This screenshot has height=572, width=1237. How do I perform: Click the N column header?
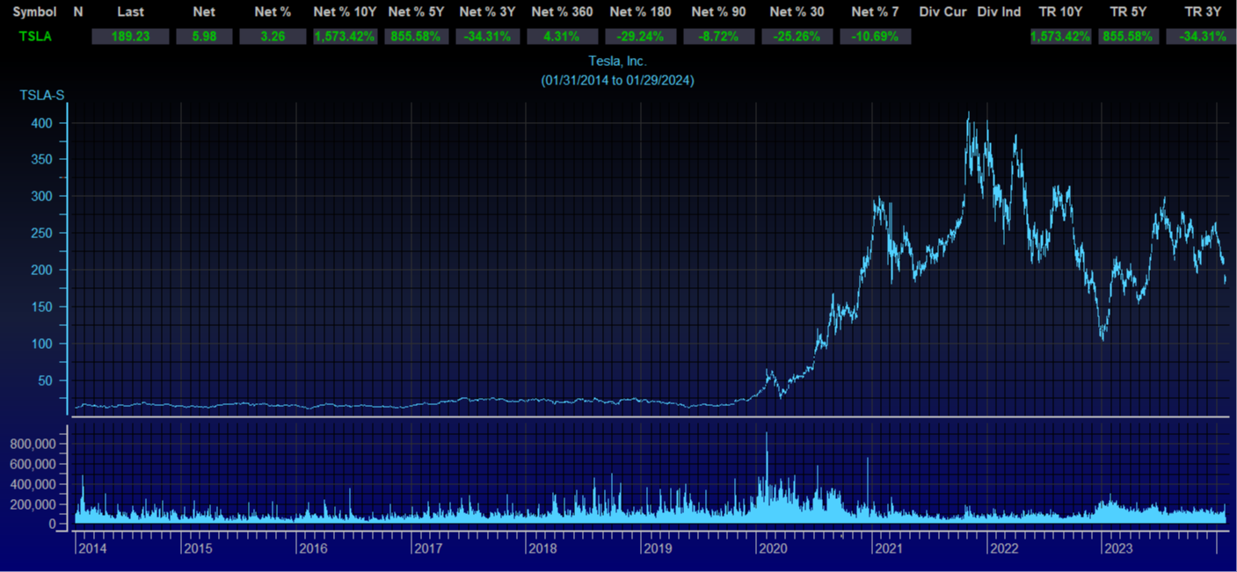click(x=78, y=12)
